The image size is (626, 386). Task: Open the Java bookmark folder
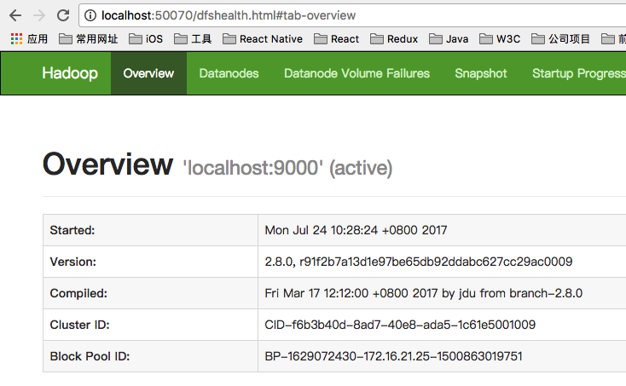(x=449, y=38)
